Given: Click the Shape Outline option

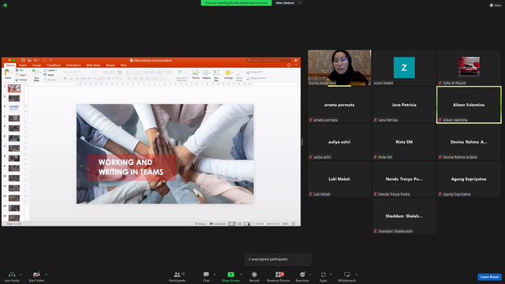Looking at the screenshot, I should point(256,78).
